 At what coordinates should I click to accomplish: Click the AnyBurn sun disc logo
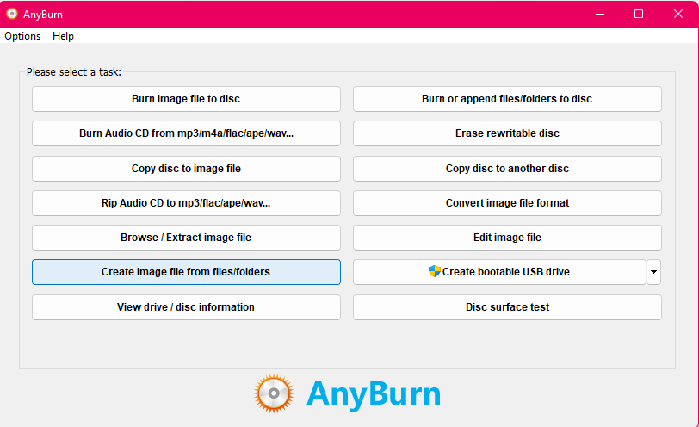[x=274, y=393]
